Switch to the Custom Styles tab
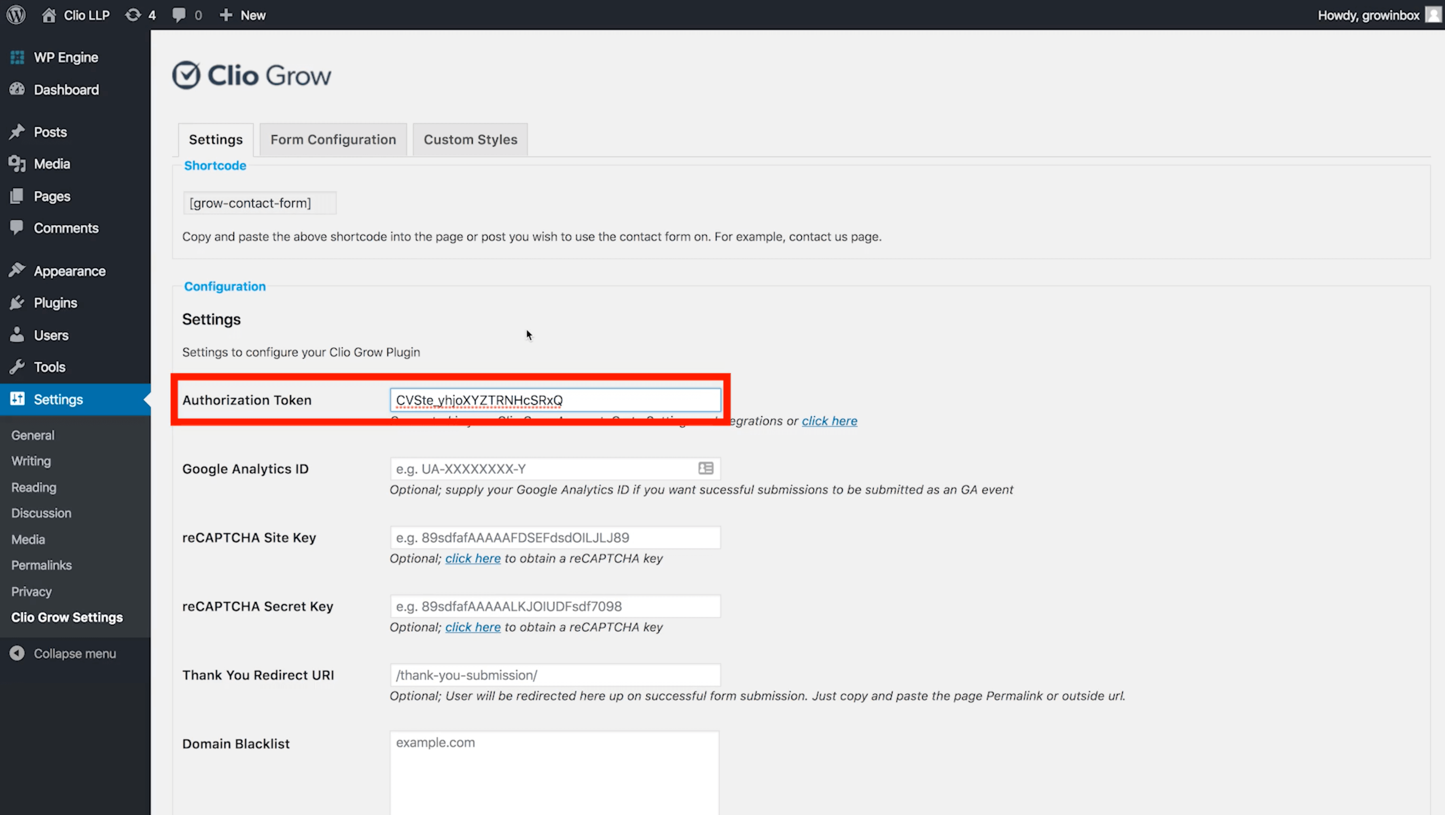 [470, 139]
